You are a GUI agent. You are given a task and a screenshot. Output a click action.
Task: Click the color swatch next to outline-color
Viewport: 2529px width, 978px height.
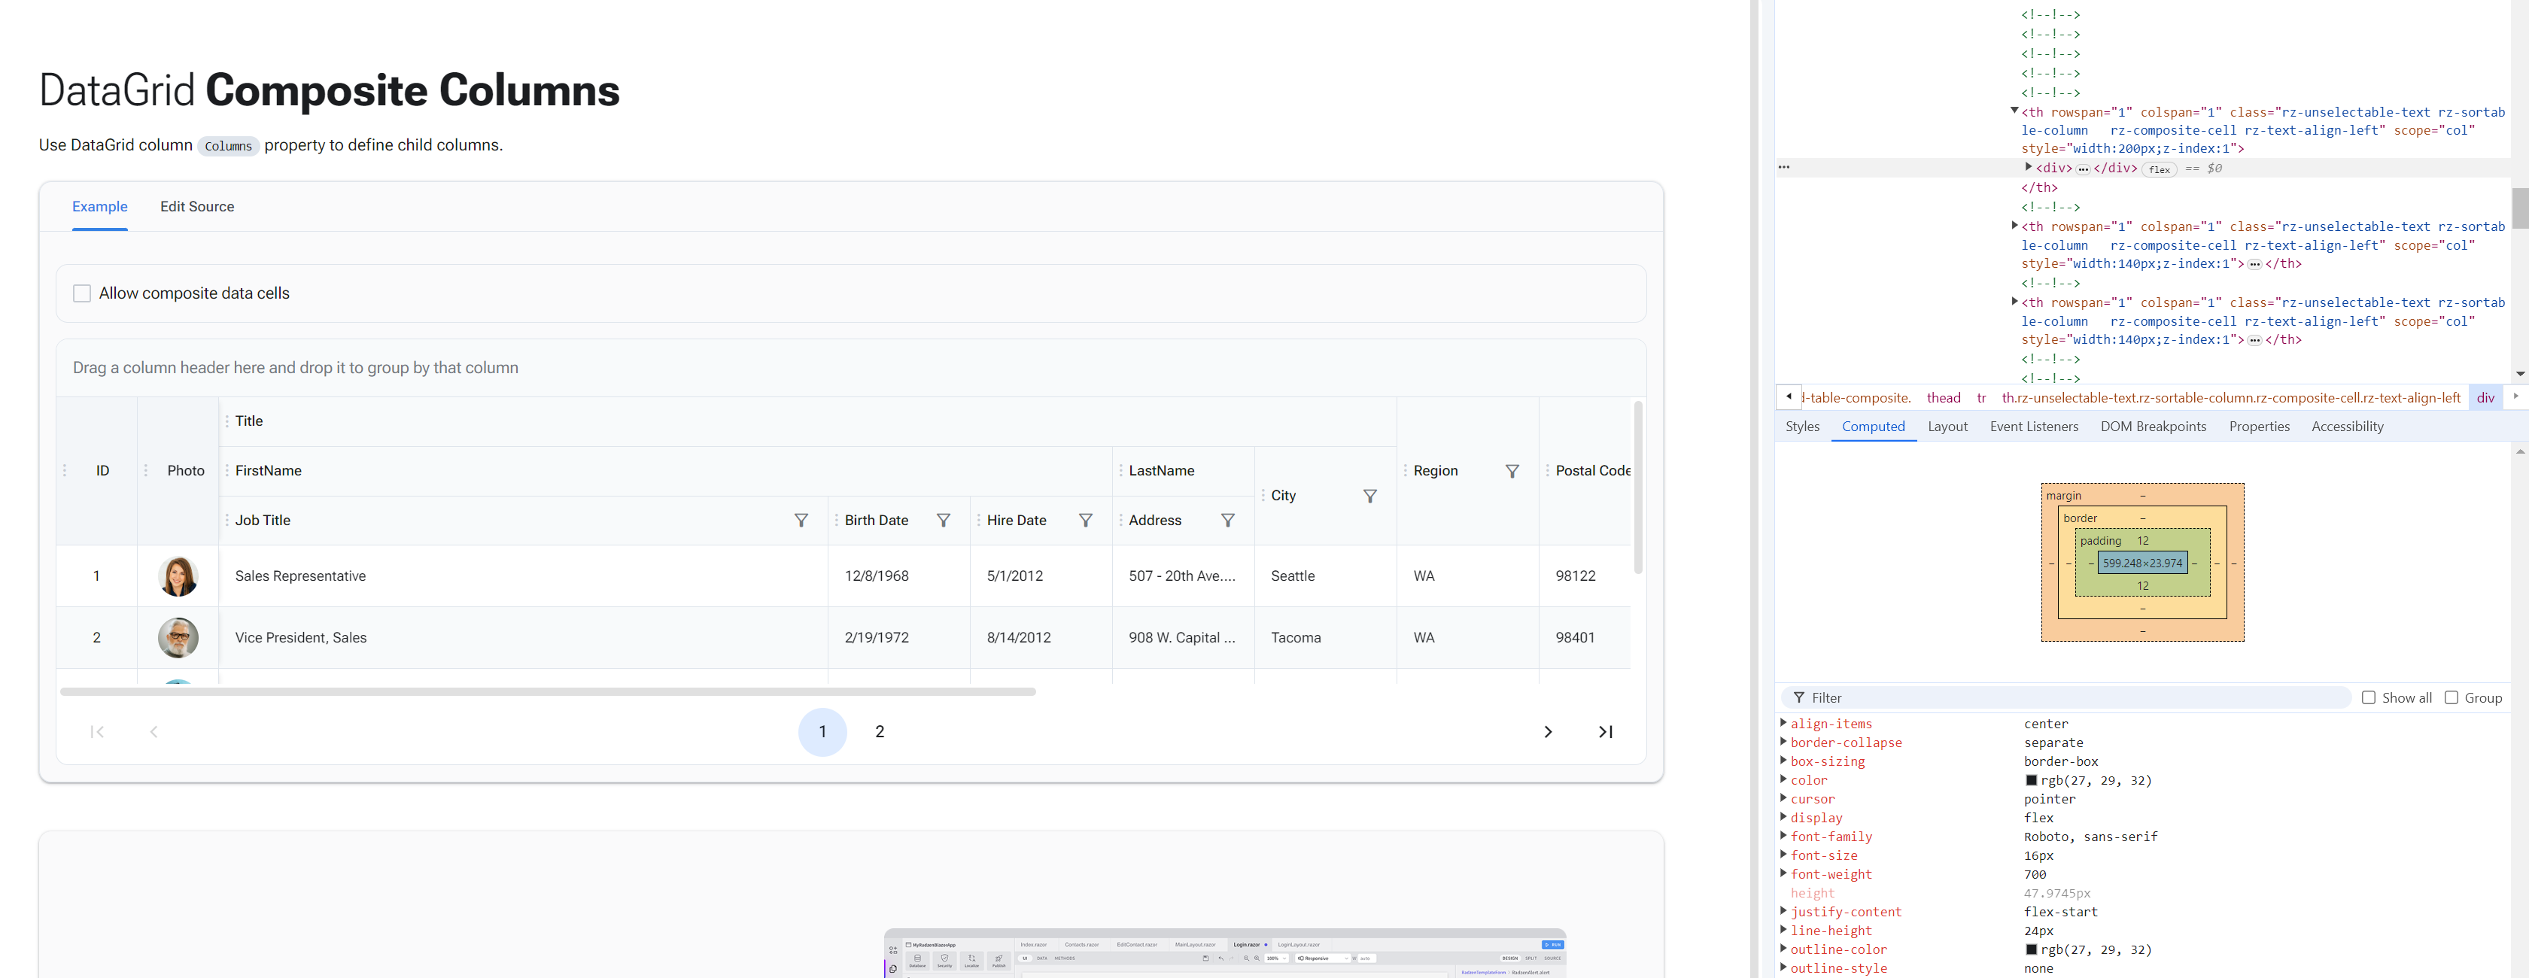[x=2032, y=949]
